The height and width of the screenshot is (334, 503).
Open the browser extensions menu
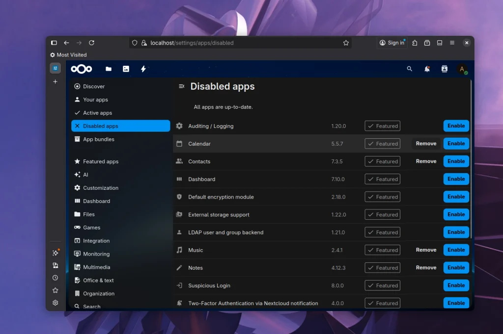[x=415, y=43]
